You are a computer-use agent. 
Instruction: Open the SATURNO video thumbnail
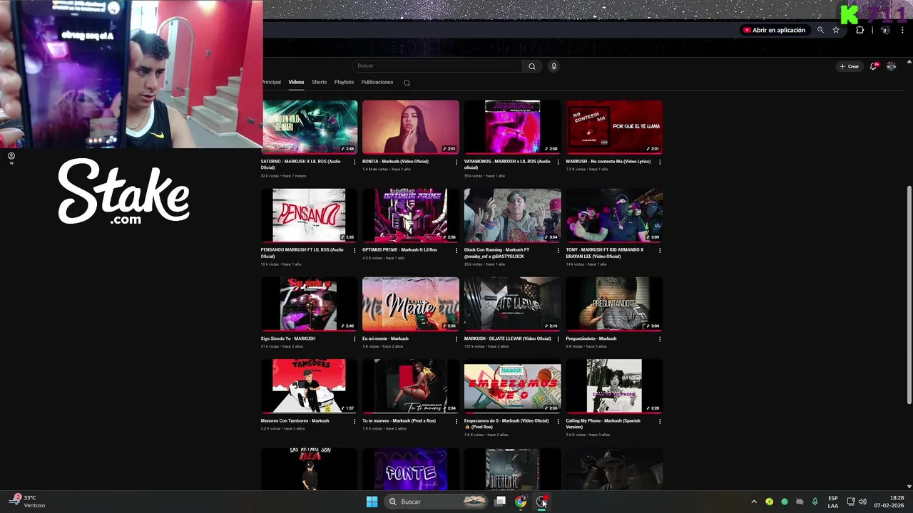click(x=310, y=127)
